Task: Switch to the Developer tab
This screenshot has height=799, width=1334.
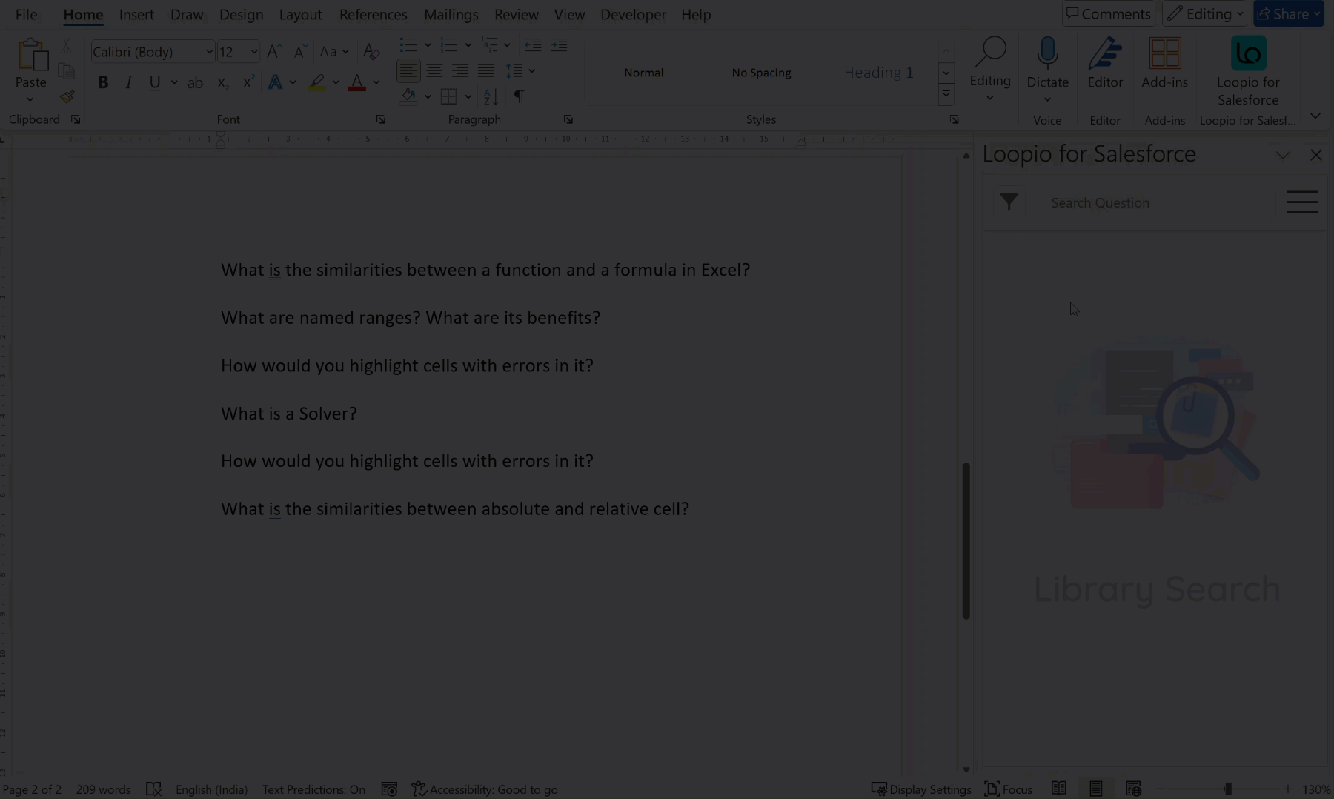Action: pyautogui.click(x=633, y=14)
